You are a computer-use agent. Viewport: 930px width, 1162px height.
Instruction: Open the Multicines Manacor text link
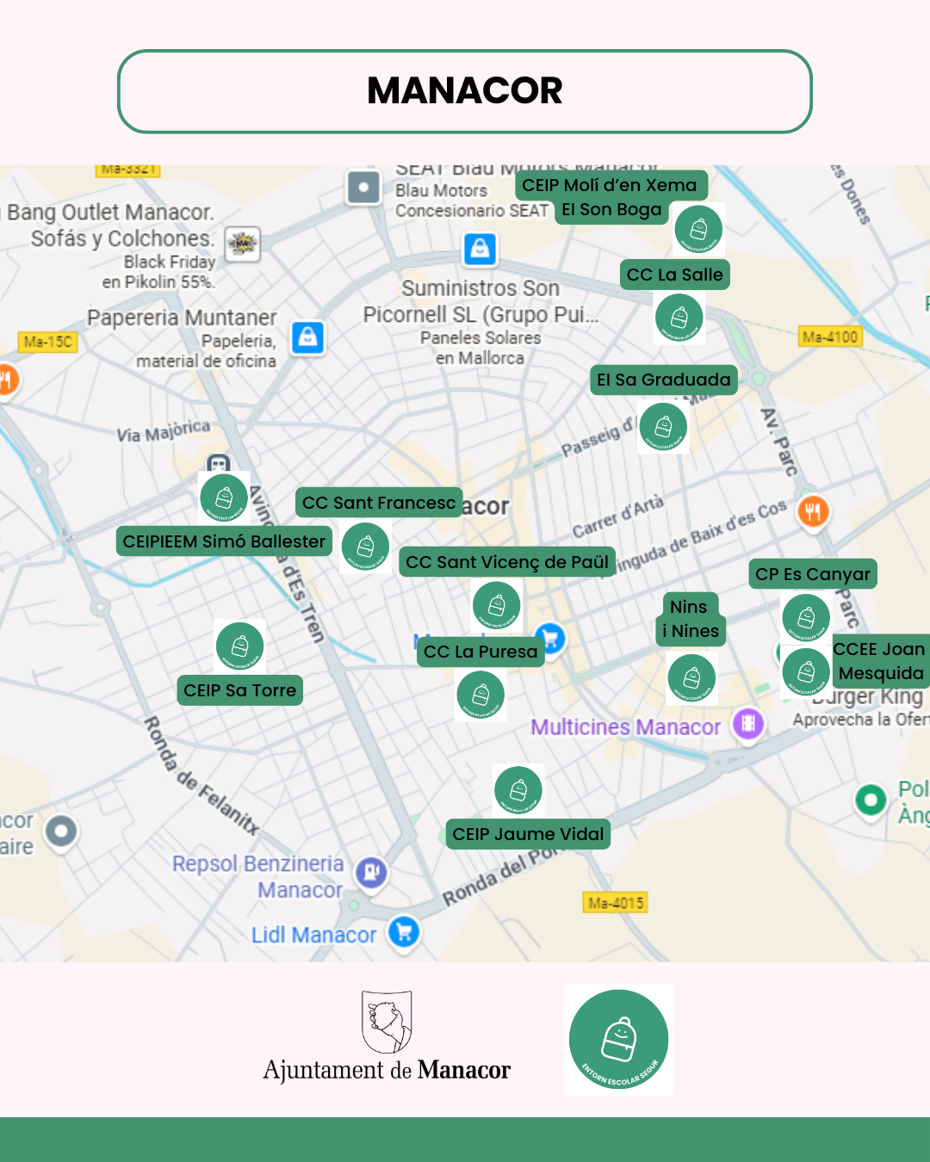(625, 727)
